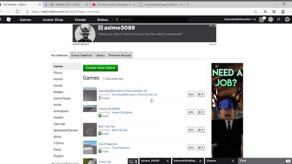Image resolution: width=292 pixels, height=164 pixels.
Task: Select Plugins in sidebar
Action: (x=58, y=156)
